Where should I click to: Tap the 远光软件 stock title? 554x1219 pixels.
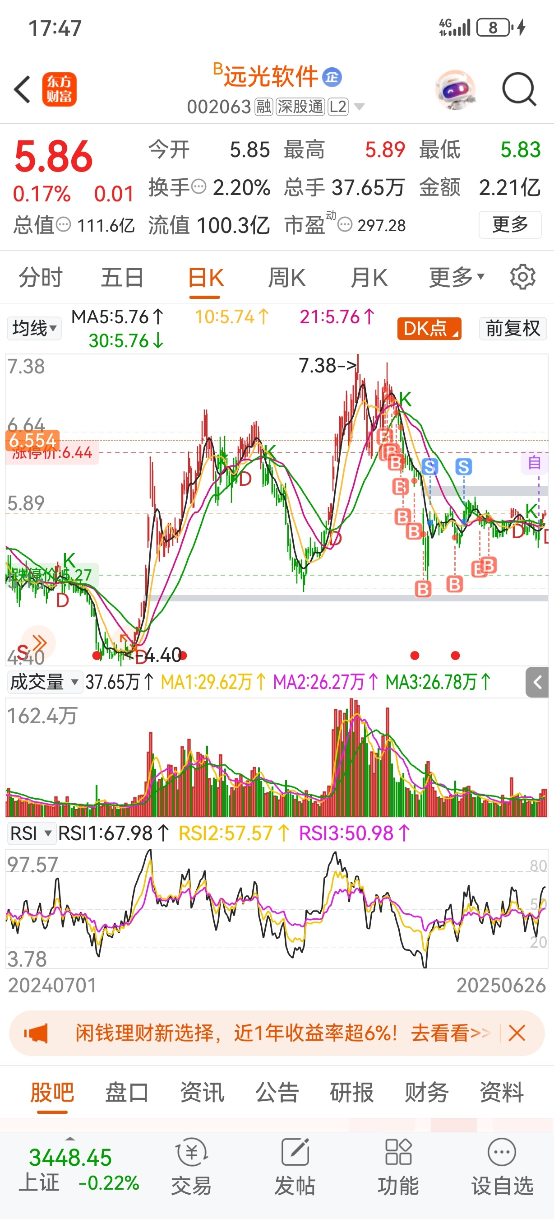(x=270, y=77)
